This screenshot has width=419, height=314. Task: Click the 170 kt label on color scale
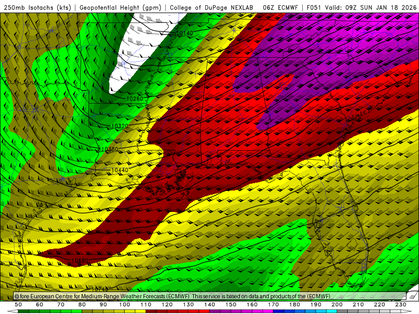coord(273,305)
